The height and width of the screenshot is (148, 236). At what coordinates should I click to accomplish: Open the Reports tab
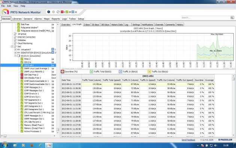pyautogui.click(x=56, y=19)
